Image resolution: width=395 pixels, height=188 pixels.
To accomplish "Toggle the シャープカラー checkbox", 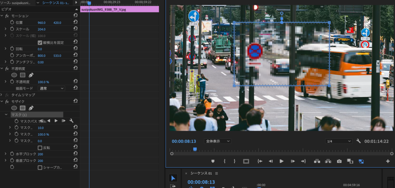I will 40,167.
